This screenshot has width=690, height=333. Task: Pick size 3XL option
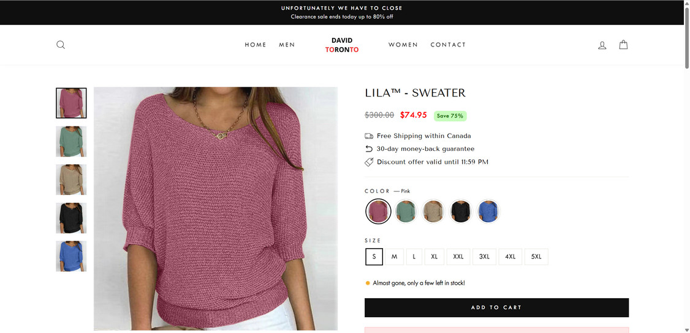[x=484, y=257]
